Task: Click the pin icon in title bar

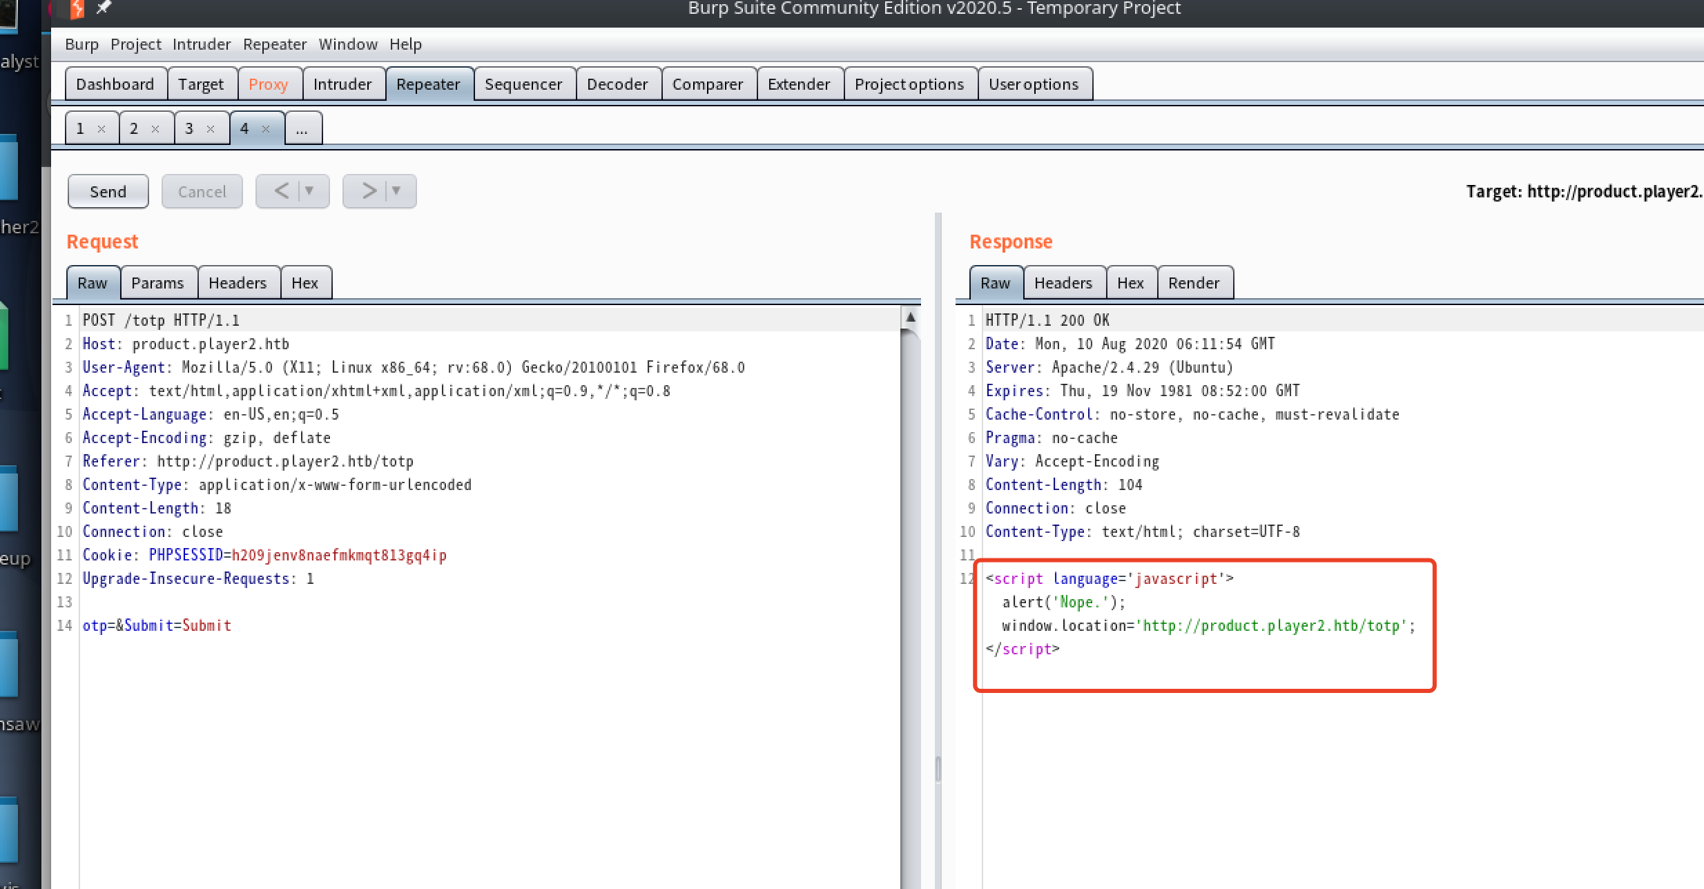Action: (104, 8)
